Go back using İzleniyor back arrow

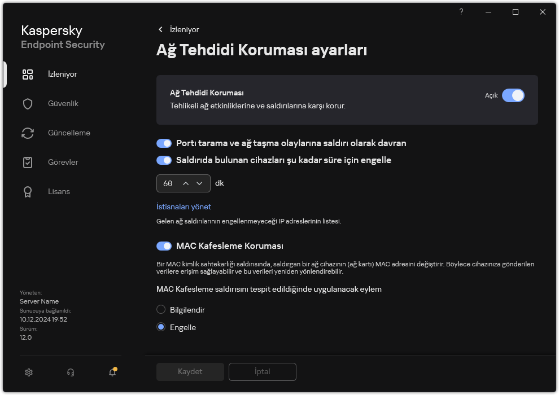pyautogui.click(x=160, y=29)
